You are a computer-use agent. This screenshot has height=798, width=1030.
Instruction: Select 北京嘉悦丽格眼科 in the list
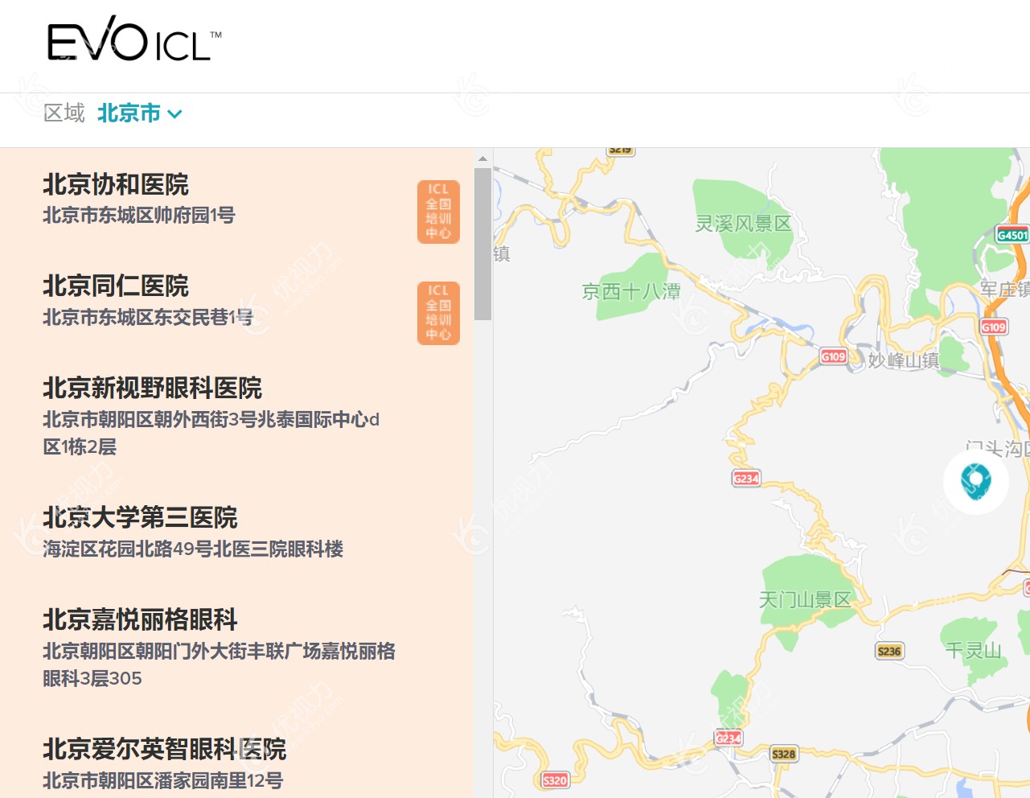140,619
